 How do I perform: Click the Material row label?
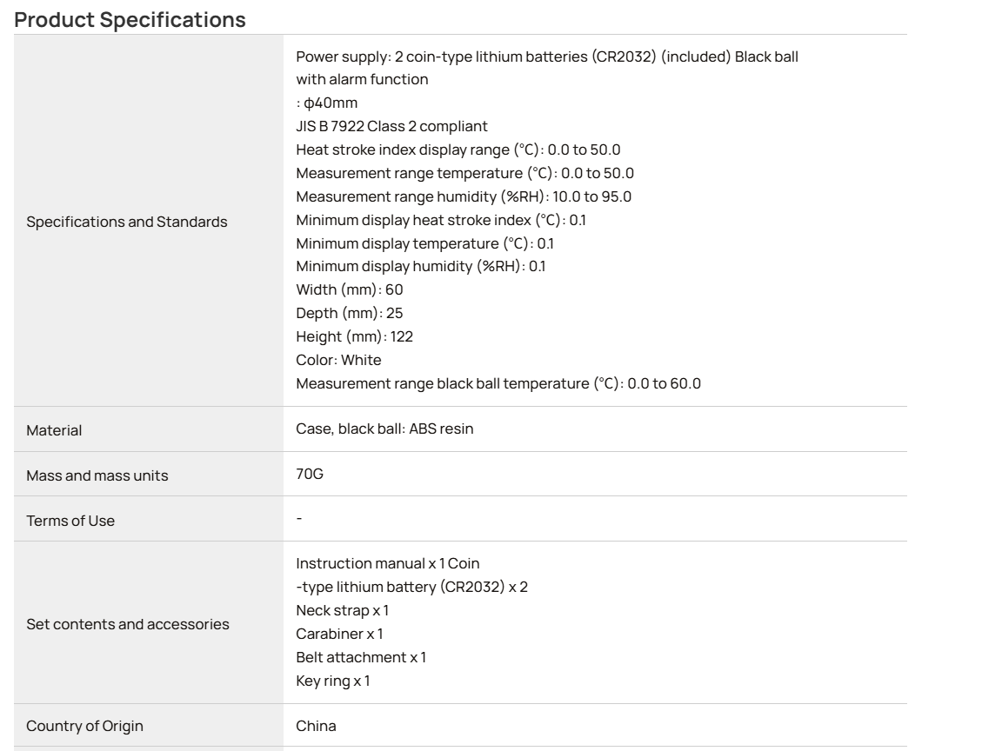coord(54,430)
